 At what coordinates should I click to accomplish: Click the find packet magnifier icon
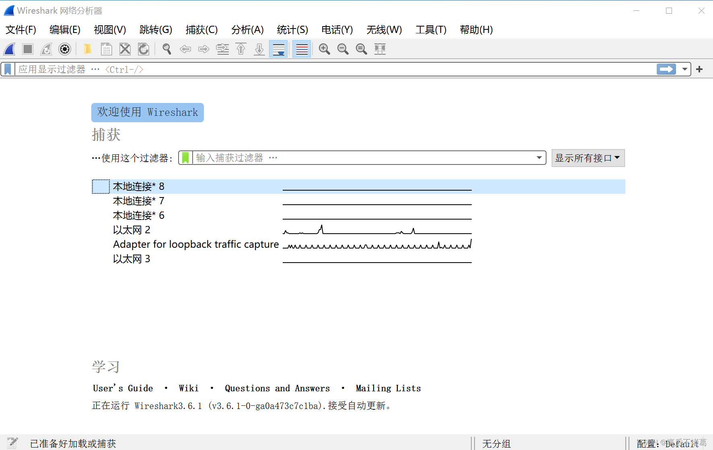pyautogui.click(x=166, y=49)
